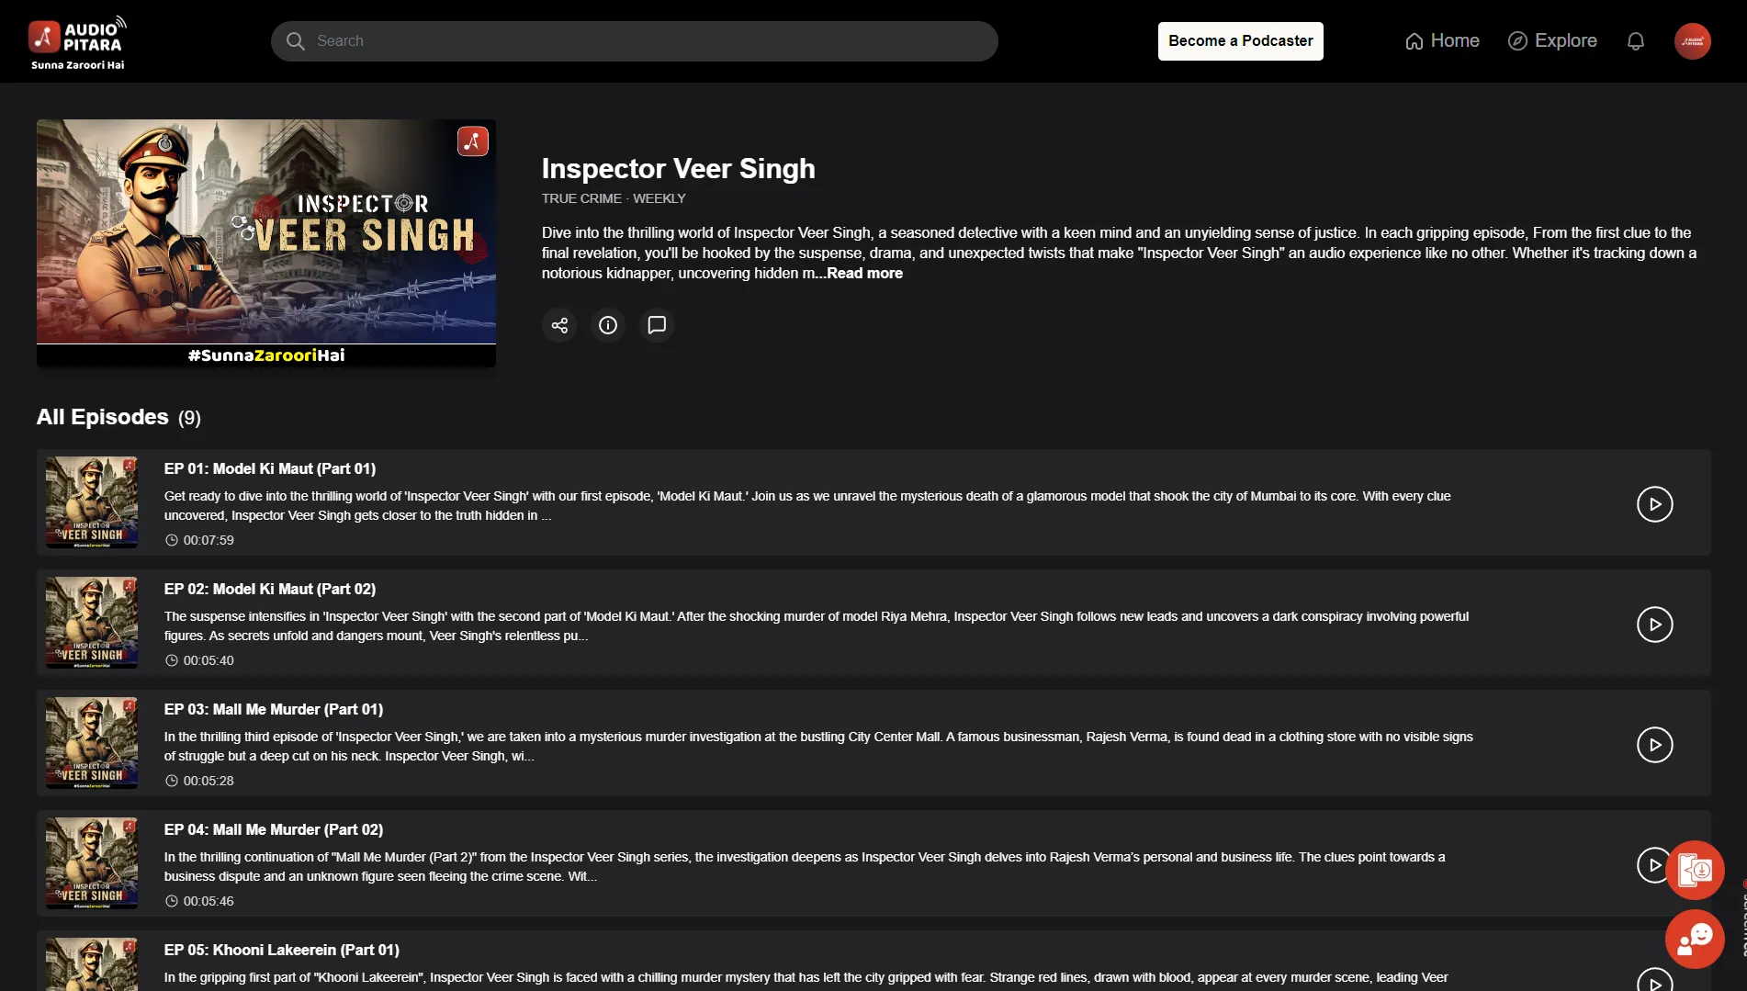The height and width of the screenshot is (991, 1747).
Task: Click Become a Podcaster button
Action: pos(1240,41)
